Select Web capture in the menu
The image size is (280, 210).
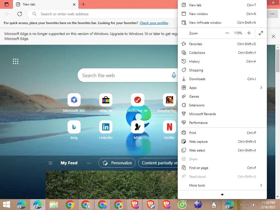pyautogui.click(x=222, y=141)
